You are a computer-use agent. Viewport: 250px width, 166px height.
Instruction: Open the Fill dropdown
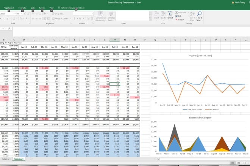[179, 16]
